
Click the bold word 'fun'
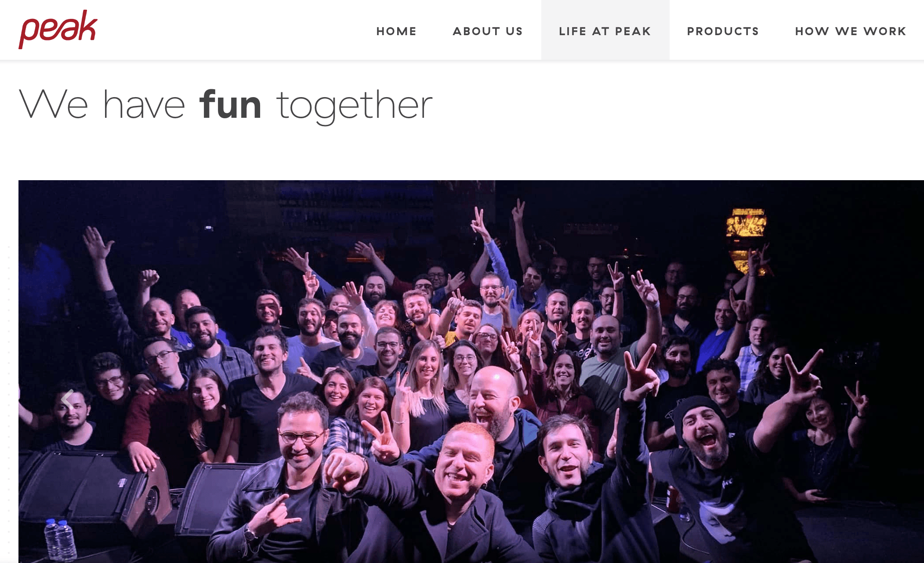(x=231, y=104)
